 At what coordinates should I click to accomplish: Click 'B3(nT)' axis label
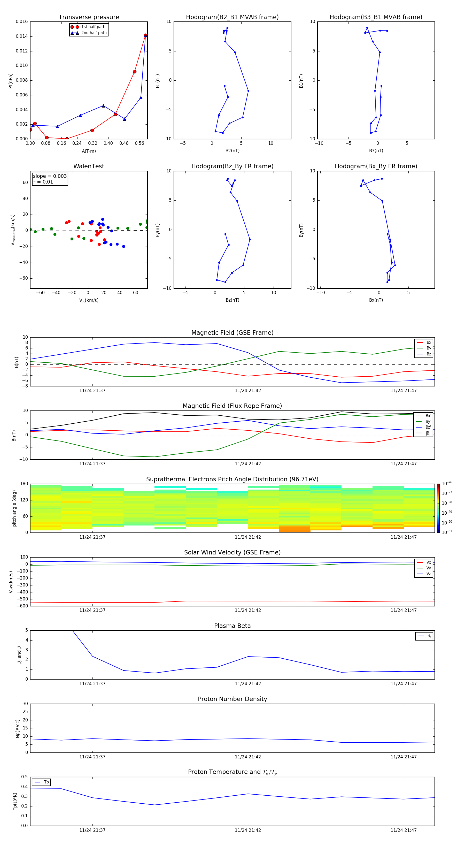tap(376, 151)
